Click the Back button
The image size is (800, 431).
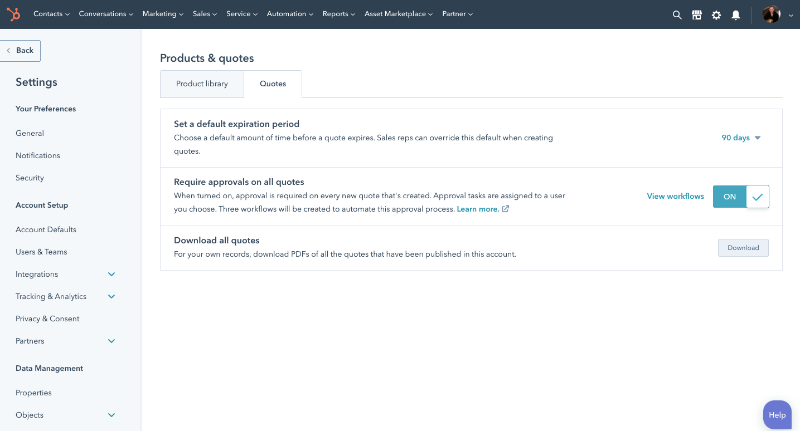pos(20,51)
